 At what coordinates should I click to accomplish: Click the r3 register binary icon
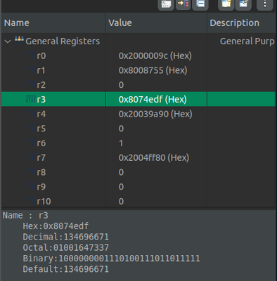point(31,99)
